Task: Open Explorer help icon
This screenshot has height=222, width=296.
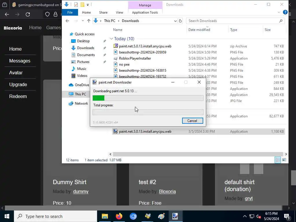Action: pos(285,12)
